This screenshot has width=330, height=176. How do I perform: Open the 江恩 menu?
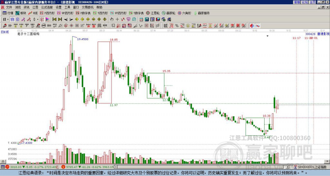(35, 7)
